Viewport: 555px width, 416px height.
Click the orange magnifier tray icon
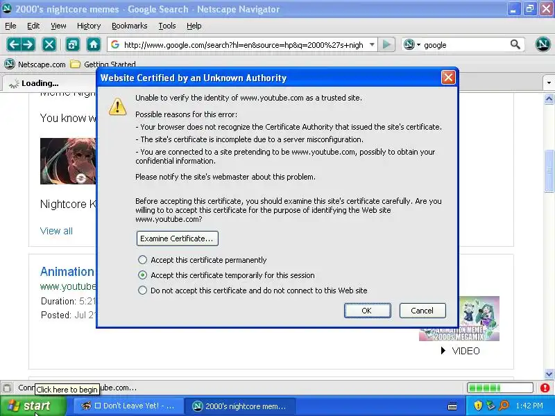coord(504,406)
